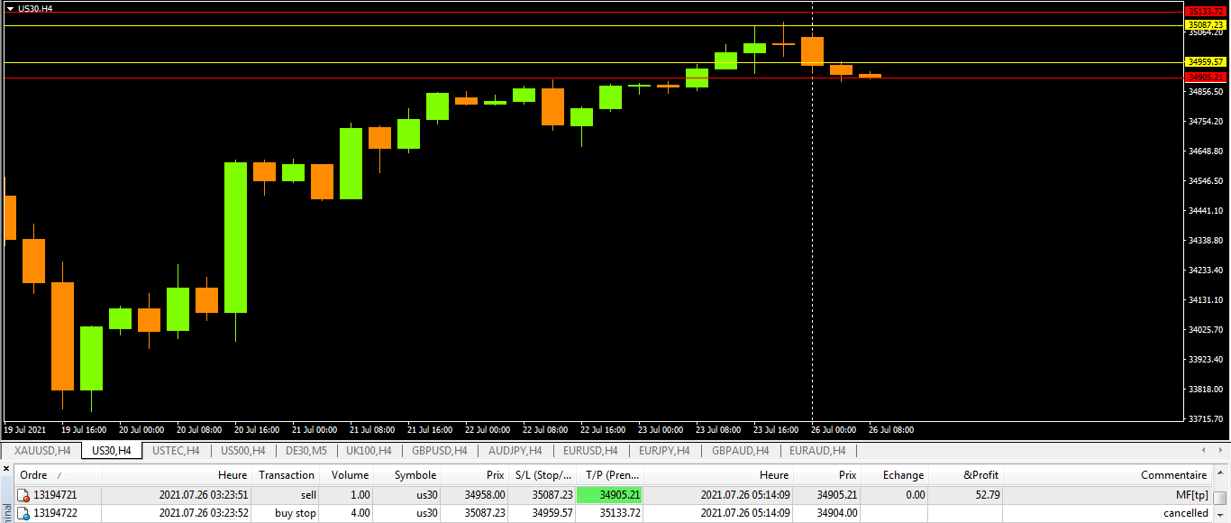This screenshot has width=1231, height=523.
Task: Select the GBPUSD,H4 chart tab
Action: click(439, 450)
